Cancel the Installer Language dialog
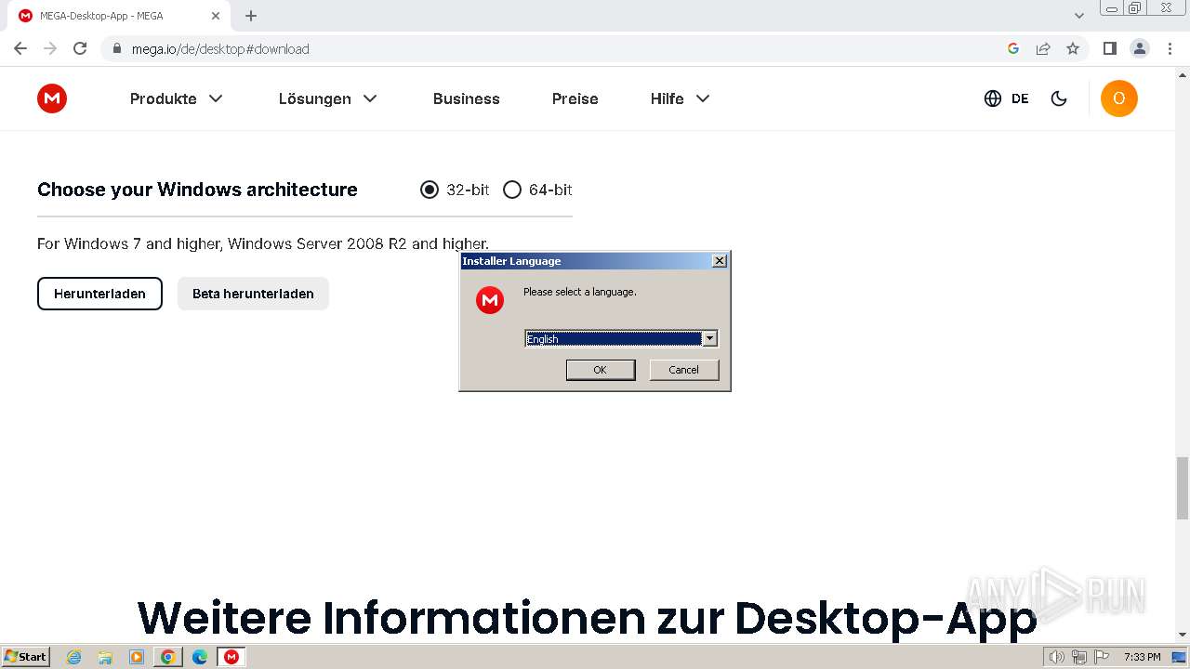 point(683,370)
